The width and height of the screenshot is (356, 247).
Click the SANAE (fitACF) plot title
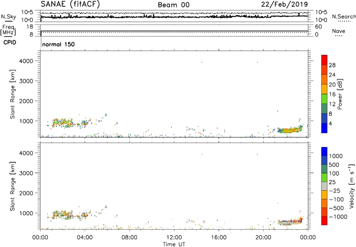pyautogui.click(x=70, y=4)
